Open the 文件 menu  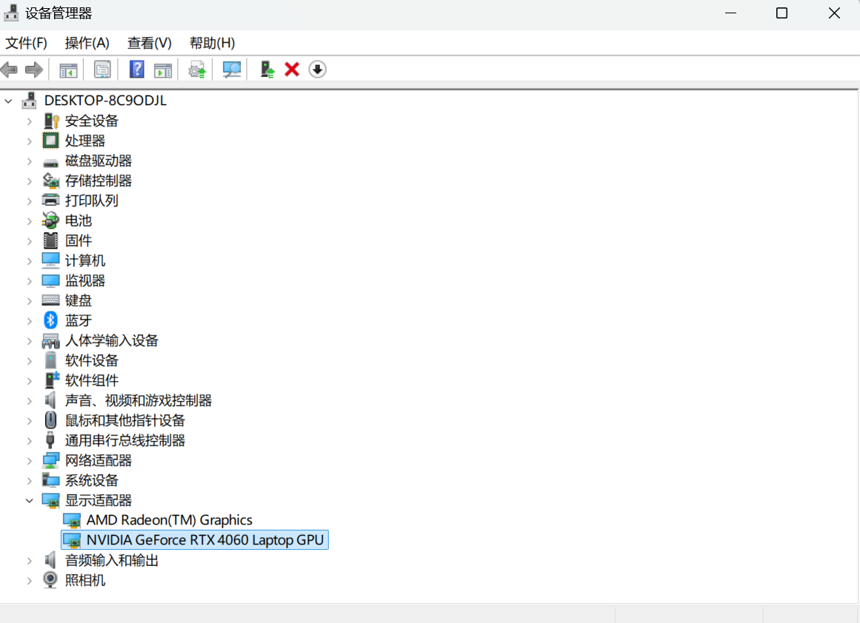pyautogui.click(x=27, y=43)
